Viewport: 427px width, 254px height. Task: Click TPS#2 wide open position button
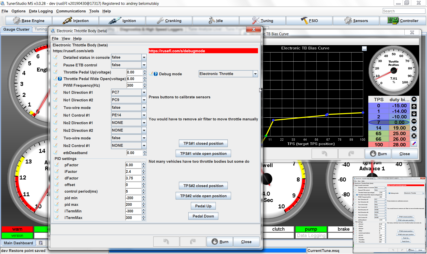coord(203,196)
